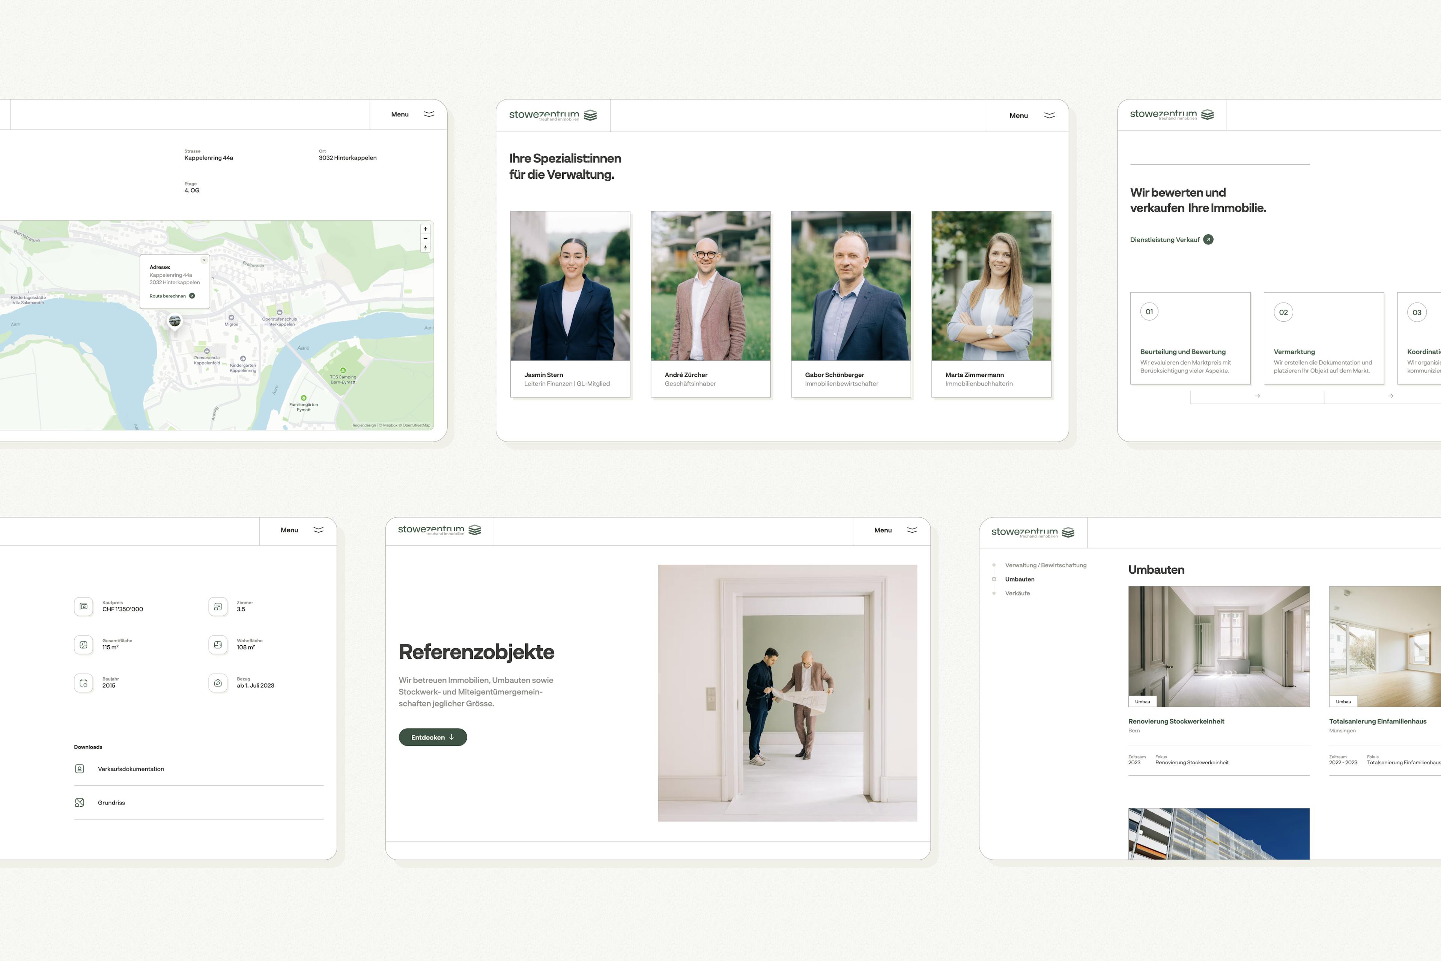The image size is (1441, 961).
Task: Open Gabor Schönberger team card photo
Action: 851,286
